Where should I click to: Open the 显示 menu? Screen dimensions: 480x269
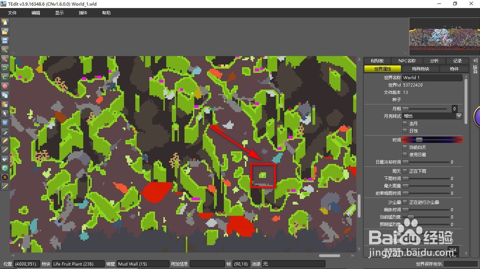click(60, 13)
